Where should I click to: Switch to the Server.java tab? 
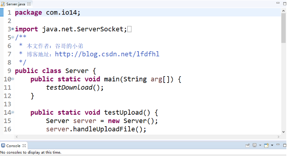point(15,3)
